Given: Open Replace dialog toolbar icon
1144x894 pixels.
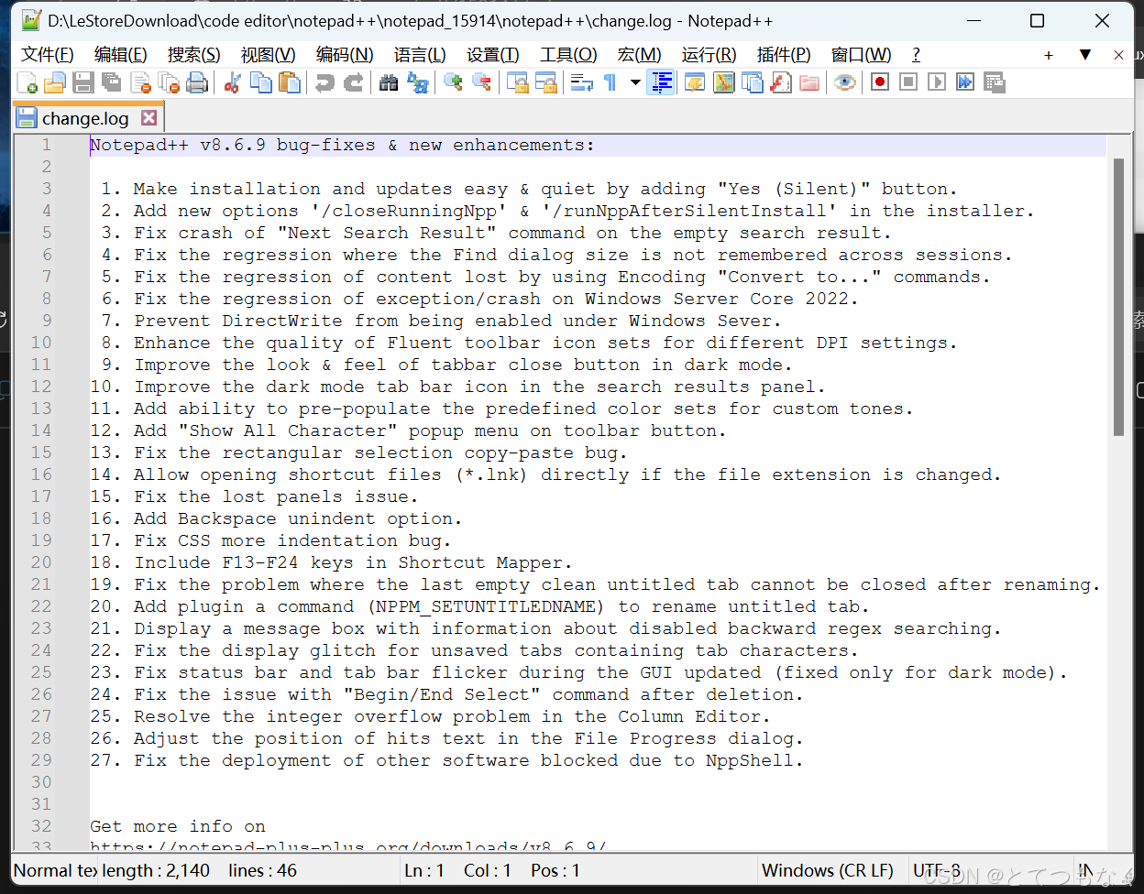Looking at the screenshot, I should (x=417, y=83).
